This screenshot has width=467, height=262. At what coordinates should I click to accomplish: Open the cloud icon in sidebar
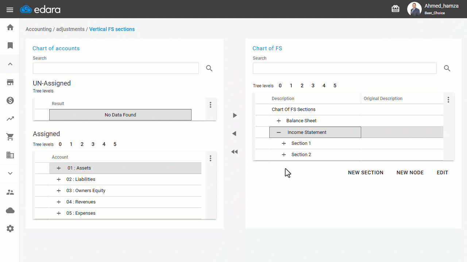(10, 210)
